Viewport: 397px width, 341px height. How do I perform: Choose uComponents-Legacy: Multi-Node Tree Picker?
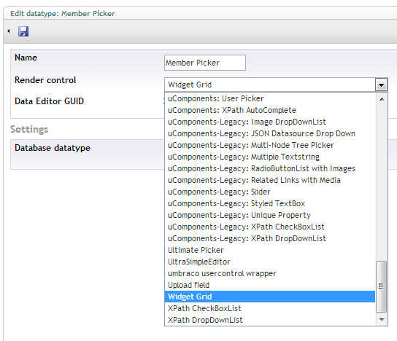click(270, 145)
